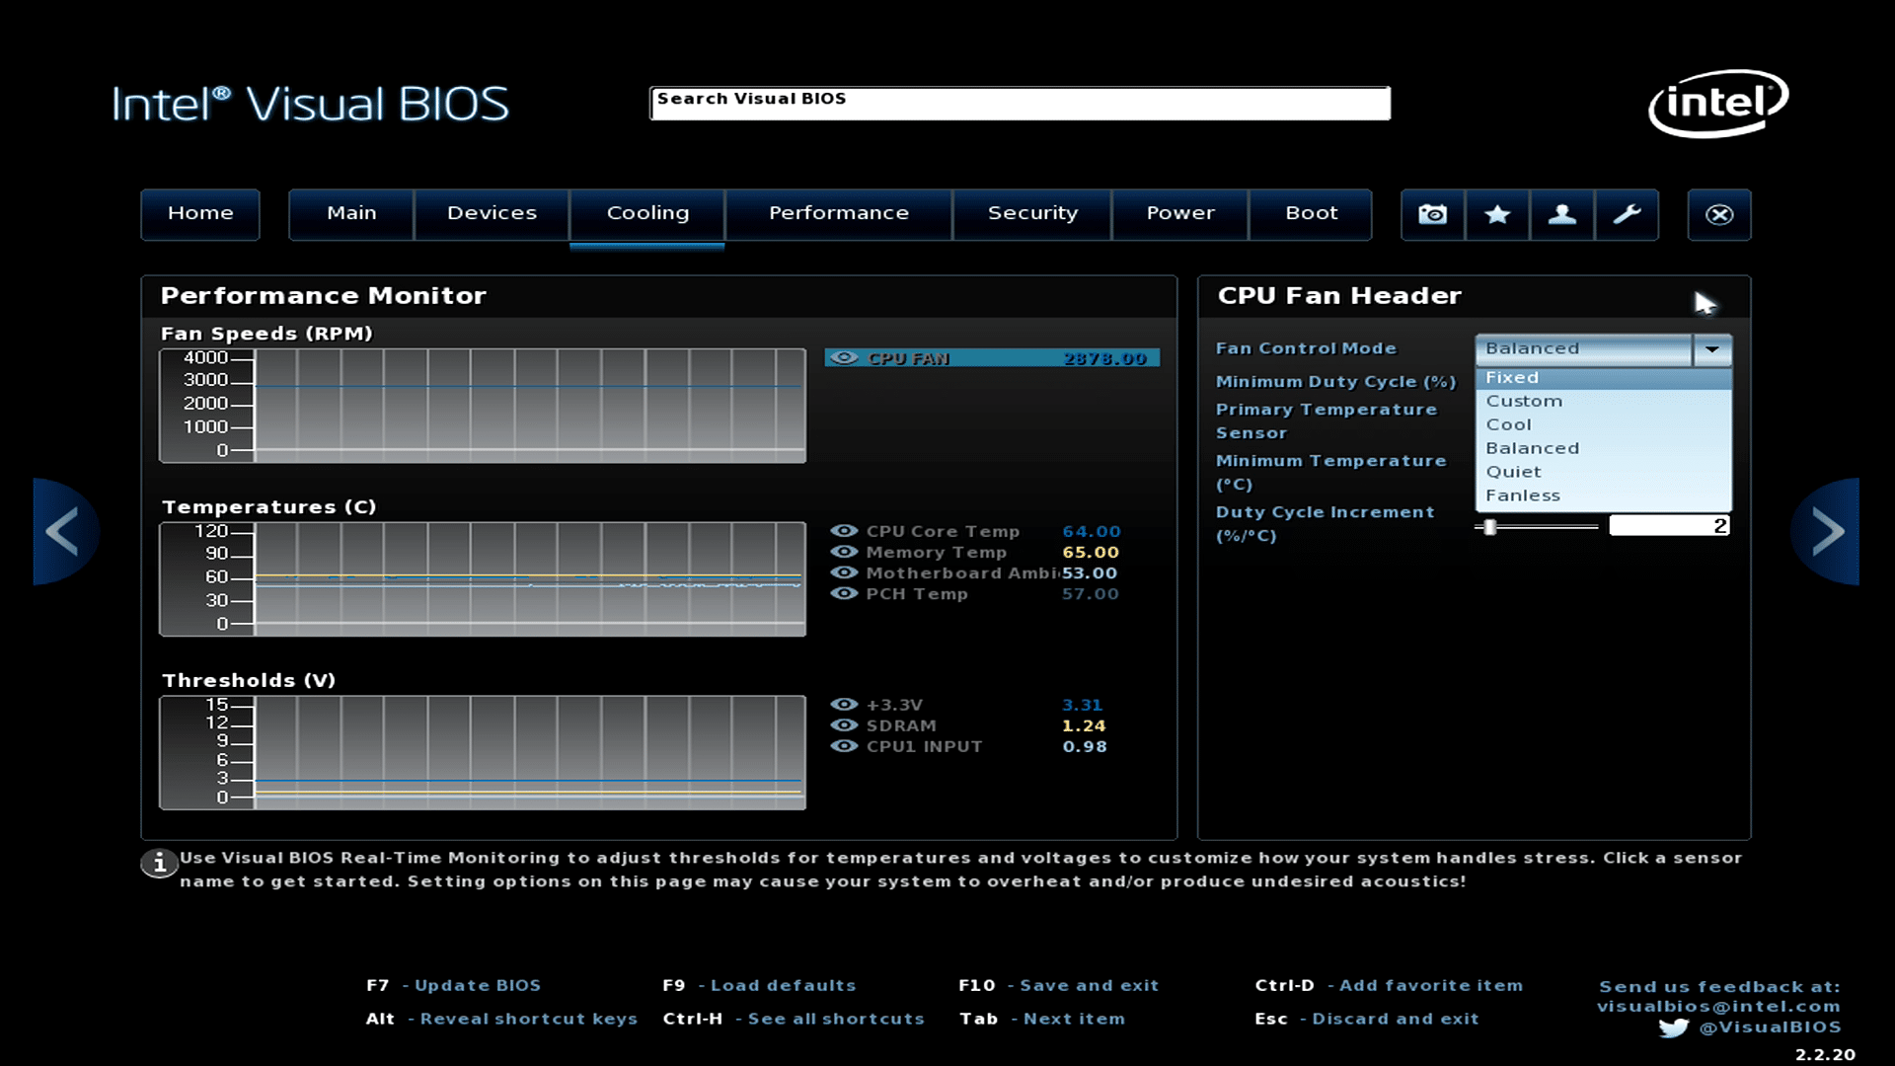Click Update BIOS shortcut link

pos(478,985)
